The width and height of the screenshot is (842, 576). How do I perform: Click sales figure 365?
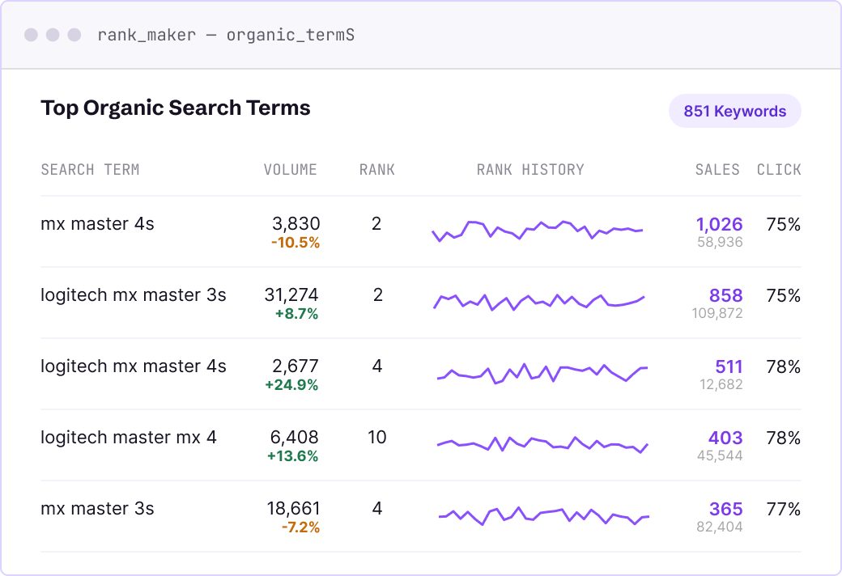point(726,510)
